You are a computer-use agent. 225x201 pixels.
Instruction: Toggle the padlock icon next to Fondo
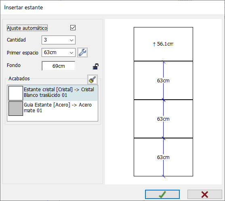(96, 66)
